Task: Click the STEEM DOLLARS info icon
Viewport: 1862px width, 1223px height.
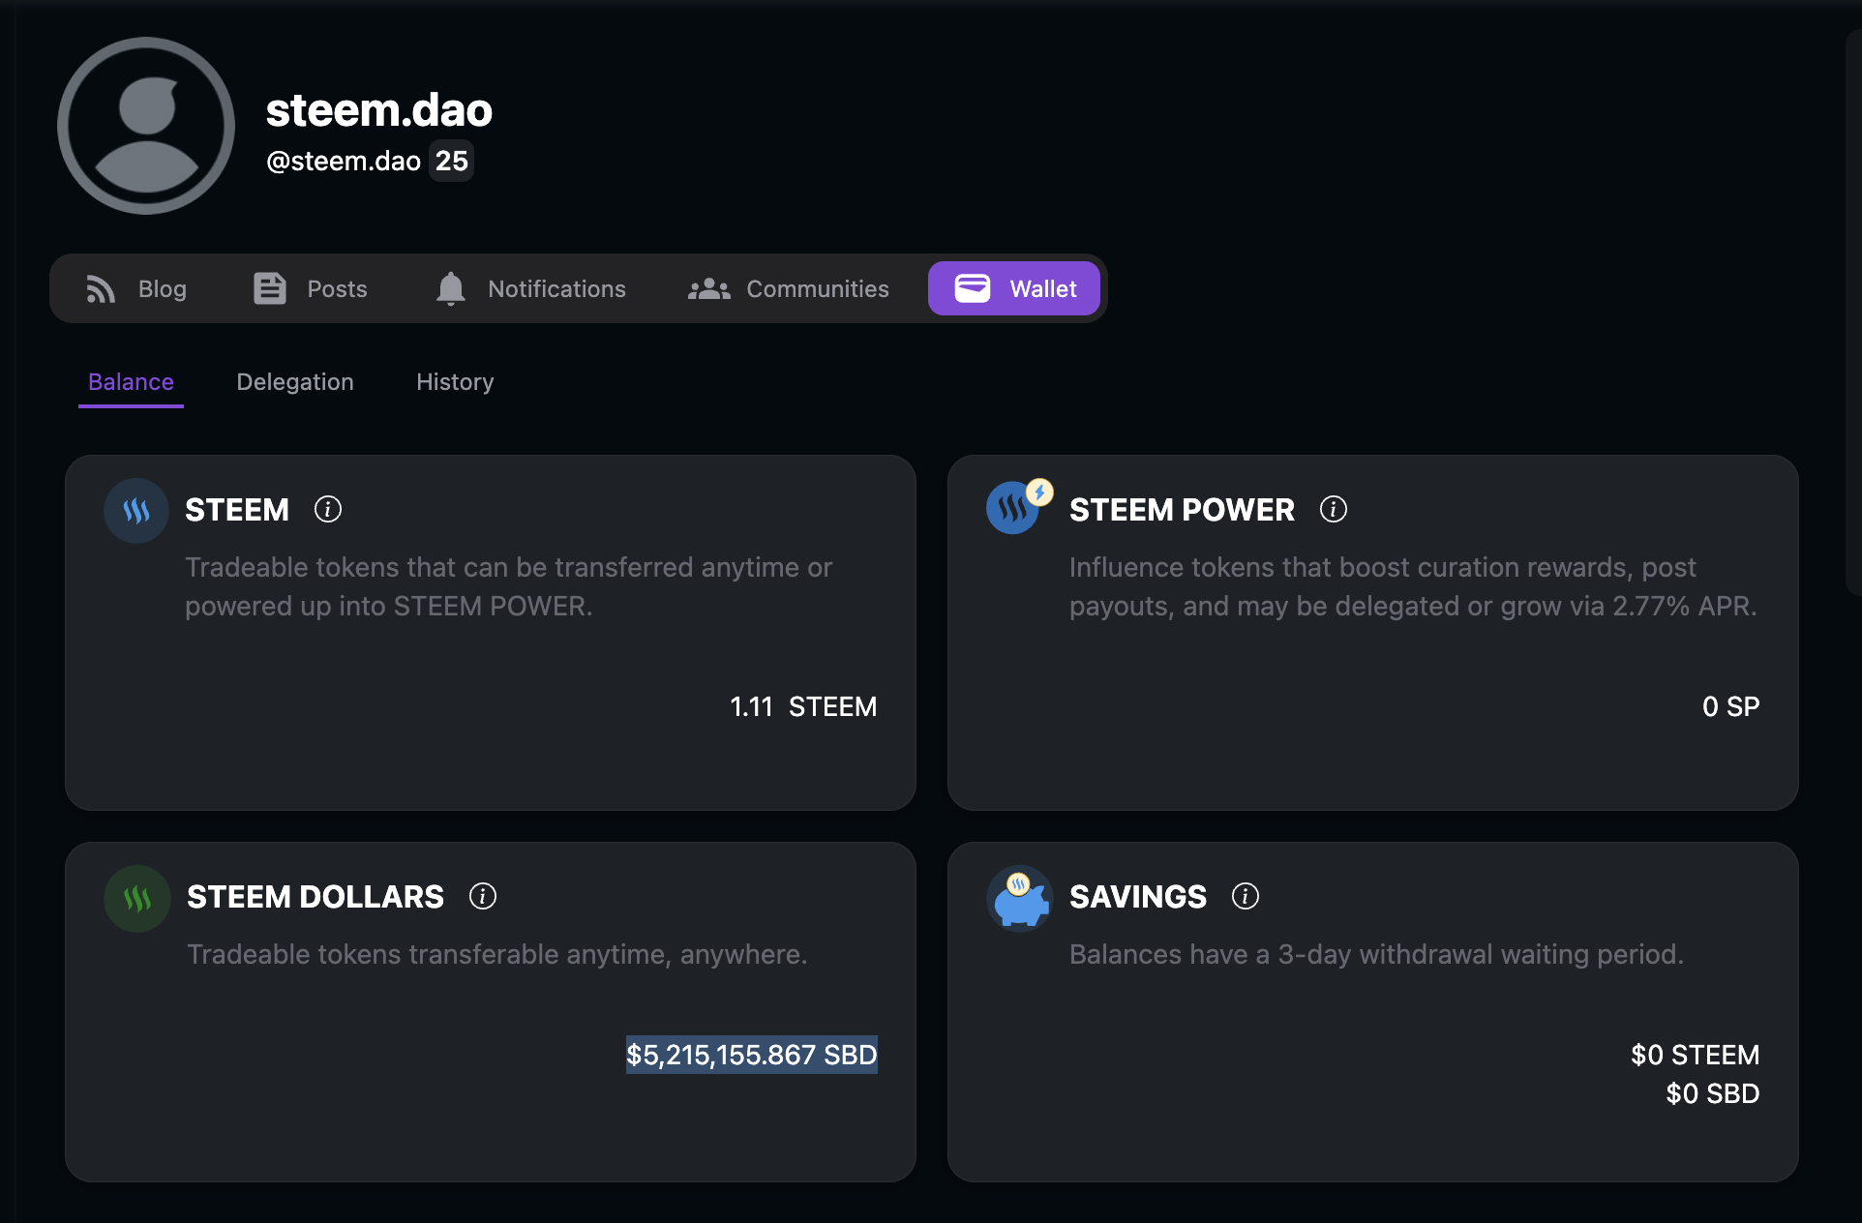Action: click(x=482, y=896)
